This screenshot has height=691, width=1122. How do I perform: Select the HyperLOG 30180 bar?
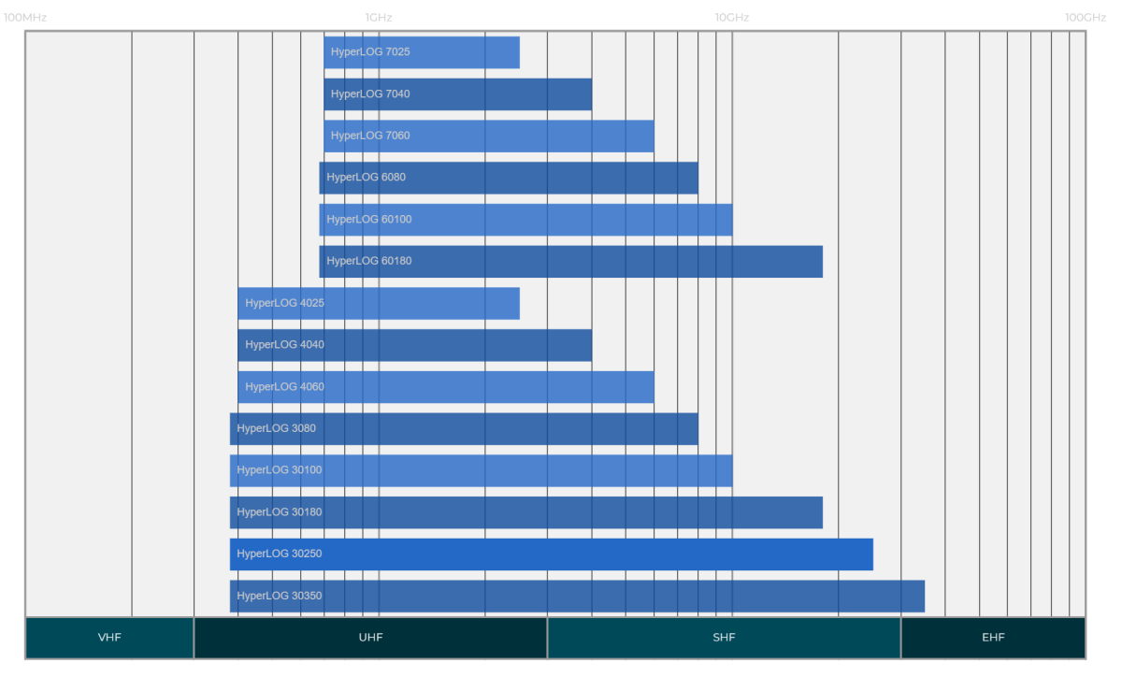coord(526,512)
